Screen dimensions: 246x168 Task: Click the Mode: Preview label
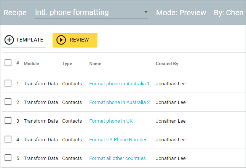181,13
